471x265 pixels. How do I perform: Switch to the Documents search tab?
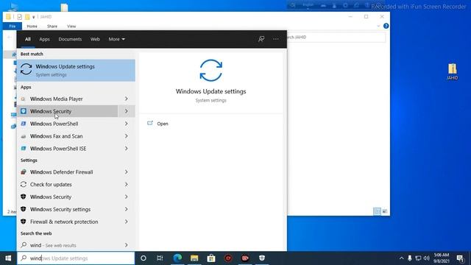pos(70,39)
